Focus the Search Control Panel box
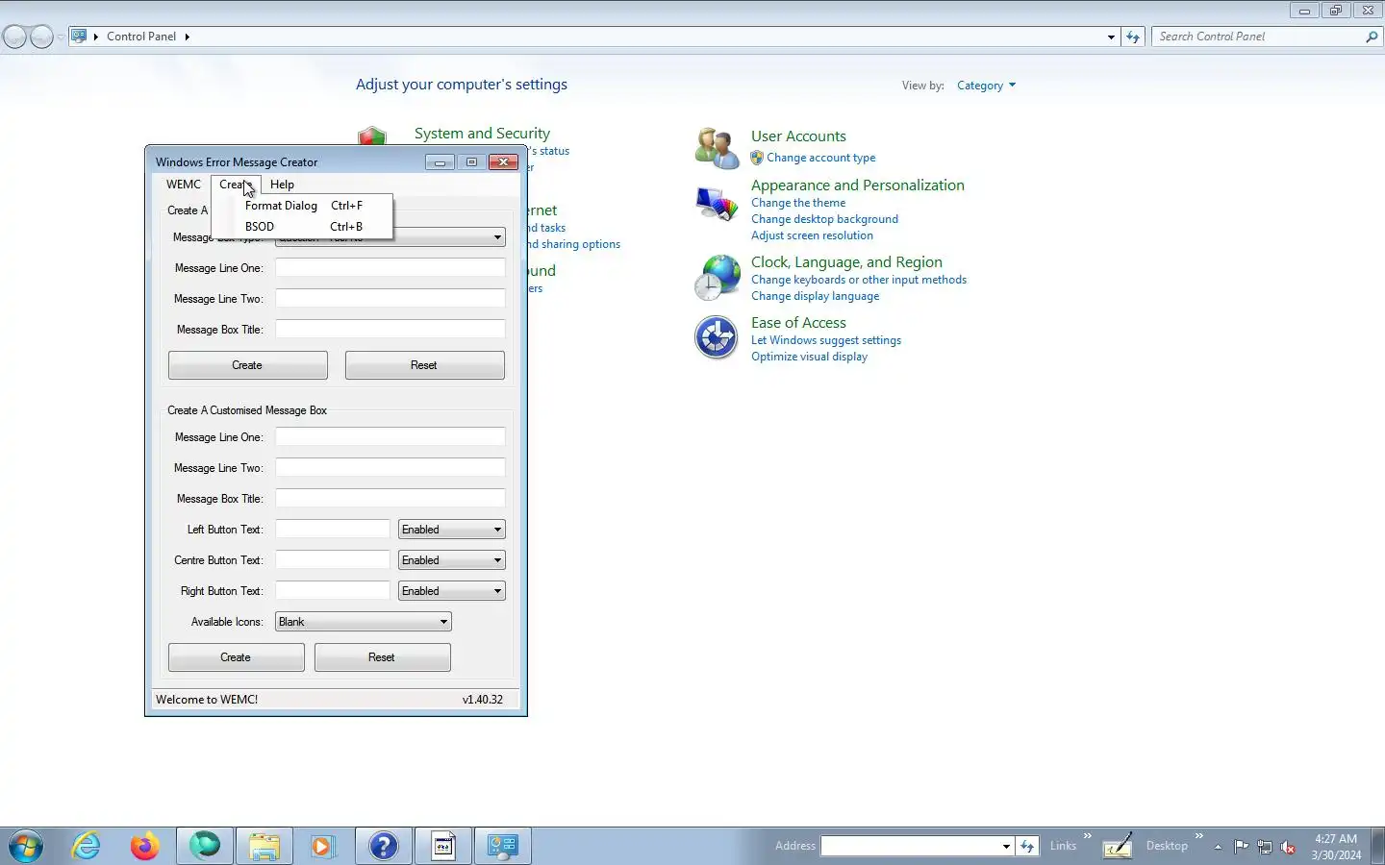Image resolution: width=1385 pixels, height=865 pixels. pos(1258,37)
